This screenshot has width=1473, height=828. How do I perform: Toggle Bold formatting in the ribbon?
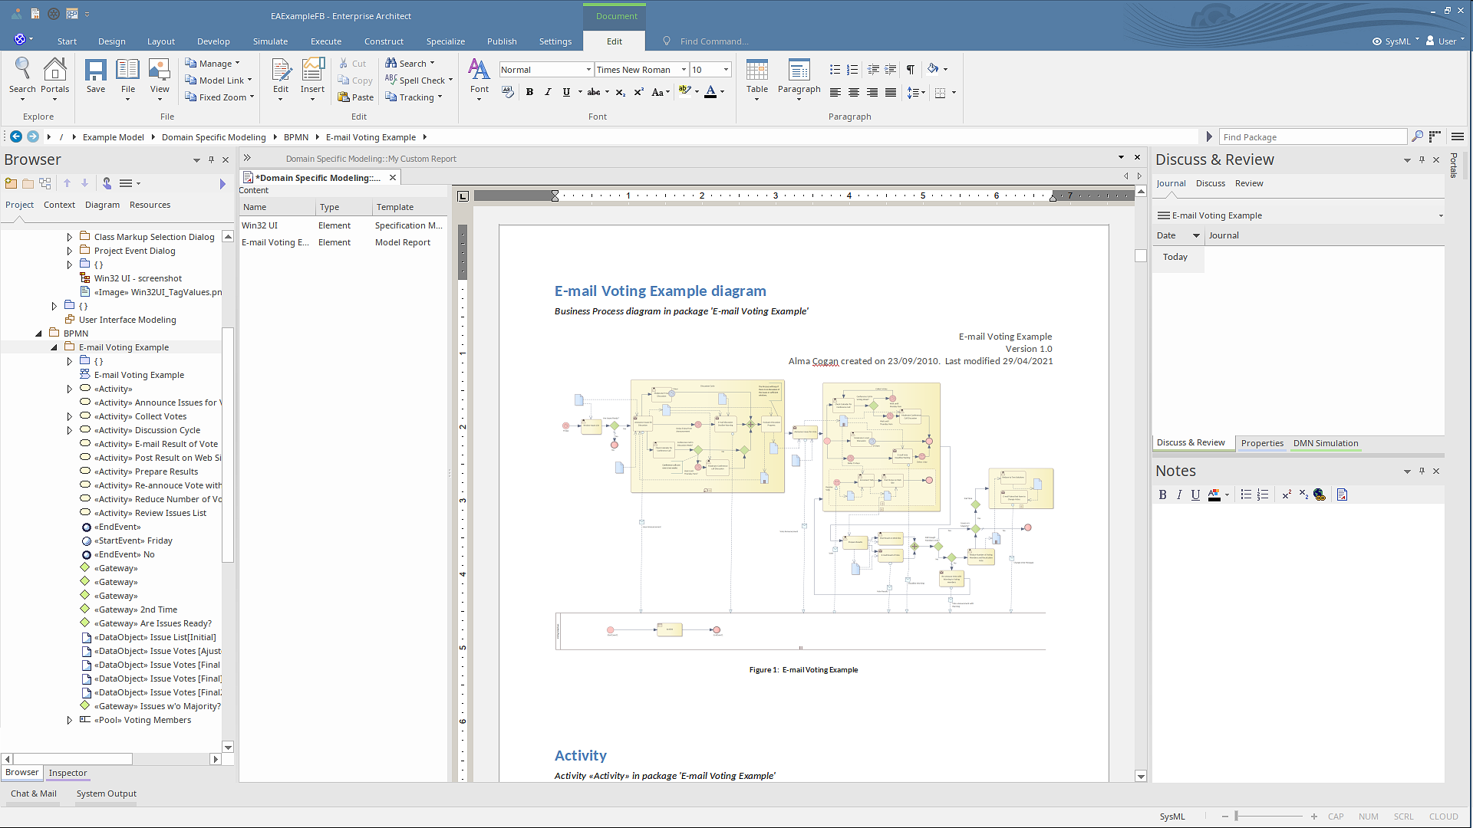[529, 93]
